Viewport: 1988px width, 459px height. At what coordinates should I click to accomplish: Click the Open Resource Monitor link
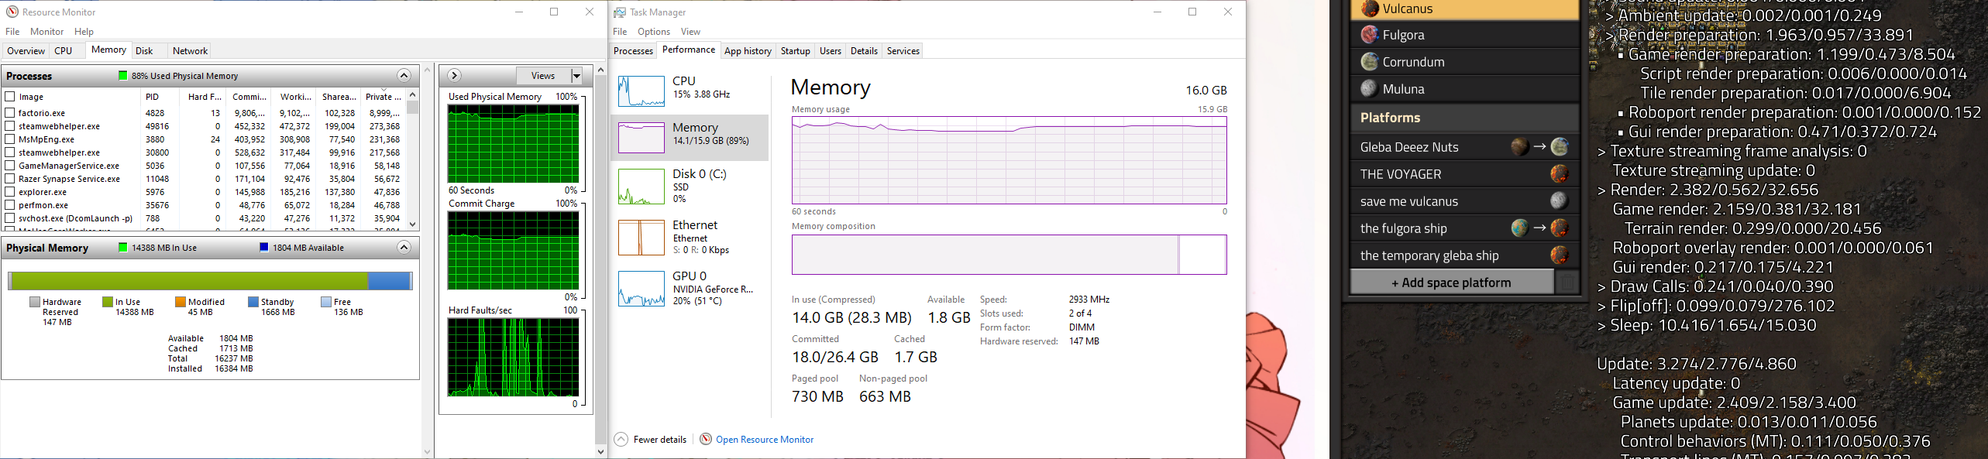[765, 440]
